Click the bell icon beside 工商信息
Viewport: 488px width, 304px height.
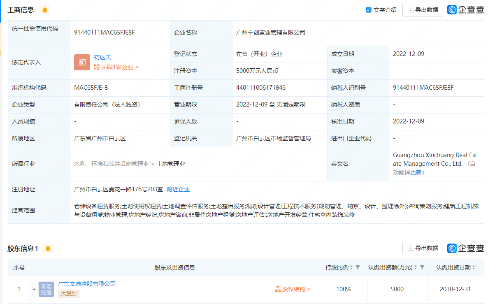(x=45, y=10)
